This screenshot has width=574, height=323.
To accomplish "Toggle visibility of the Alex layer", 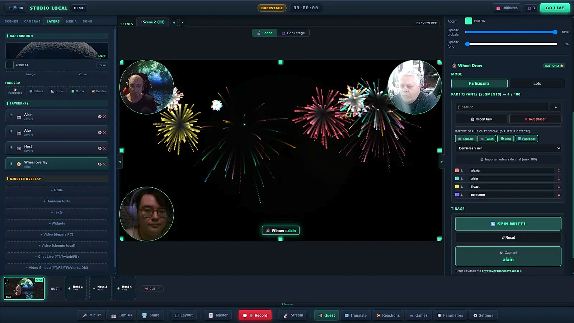I will click(99, 132).
